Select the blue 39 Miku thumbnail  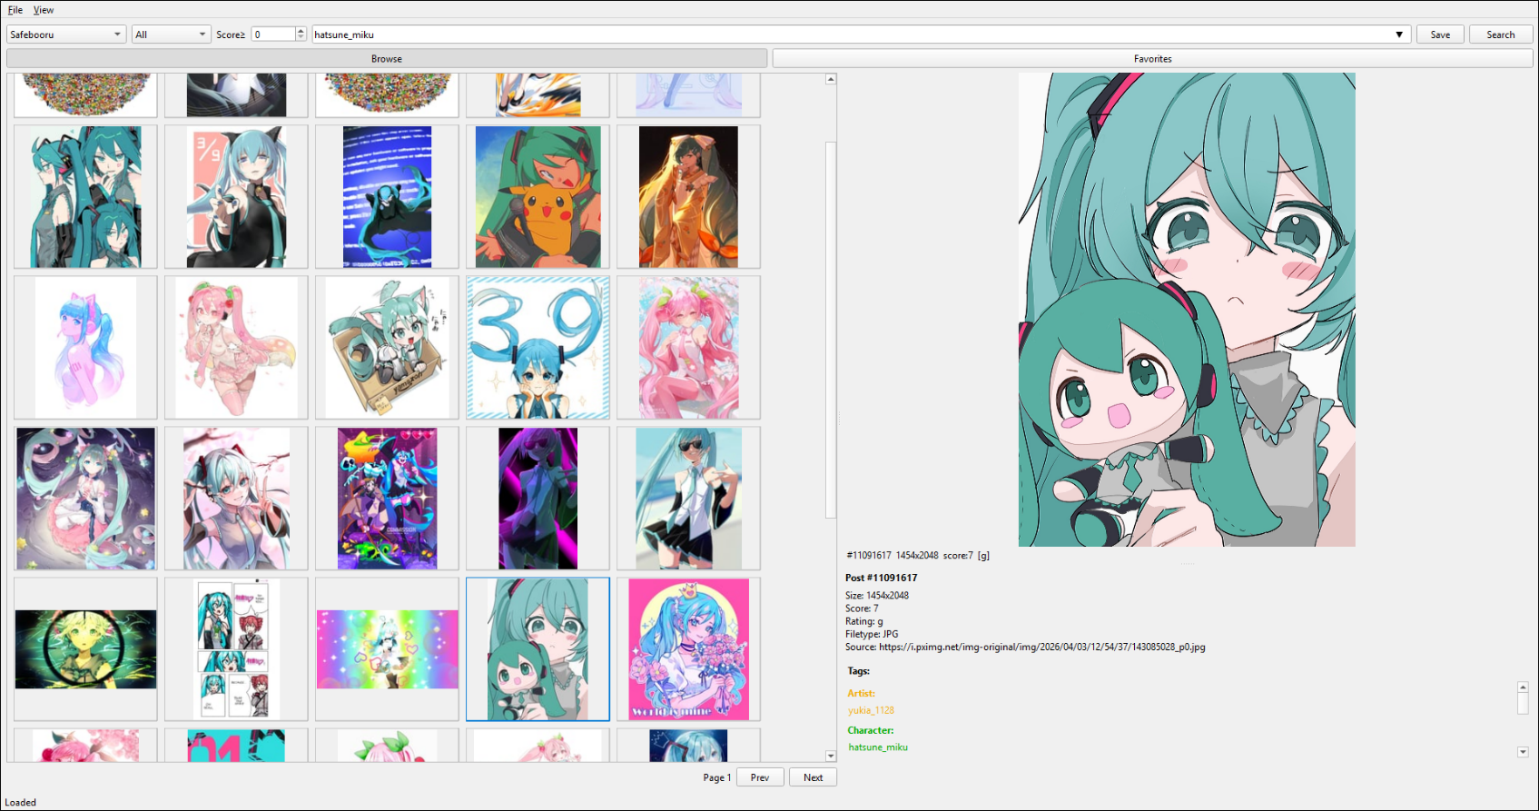[x=538, y=348]
